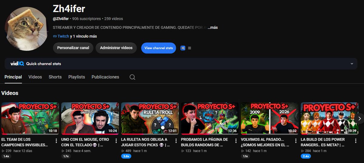The image size is (364, 163).
Task: Search the channel with magnifier icon
Action: 132,77
